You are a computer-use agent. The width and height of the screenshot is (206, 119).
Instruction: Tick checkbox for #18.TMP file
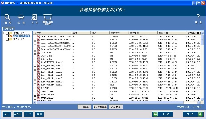coord(35,88)
